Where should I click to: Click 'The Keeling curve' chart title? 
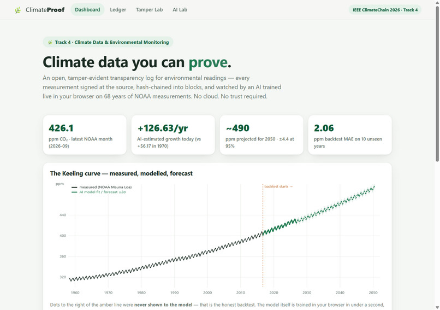pos(121,173)
